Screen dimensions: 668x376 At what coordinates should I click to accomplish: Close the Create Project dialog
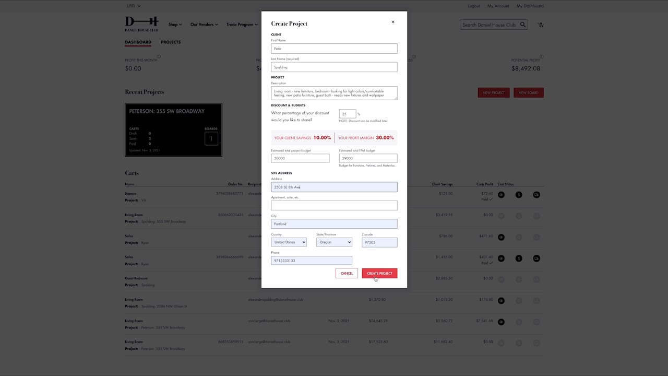(393, 22)
